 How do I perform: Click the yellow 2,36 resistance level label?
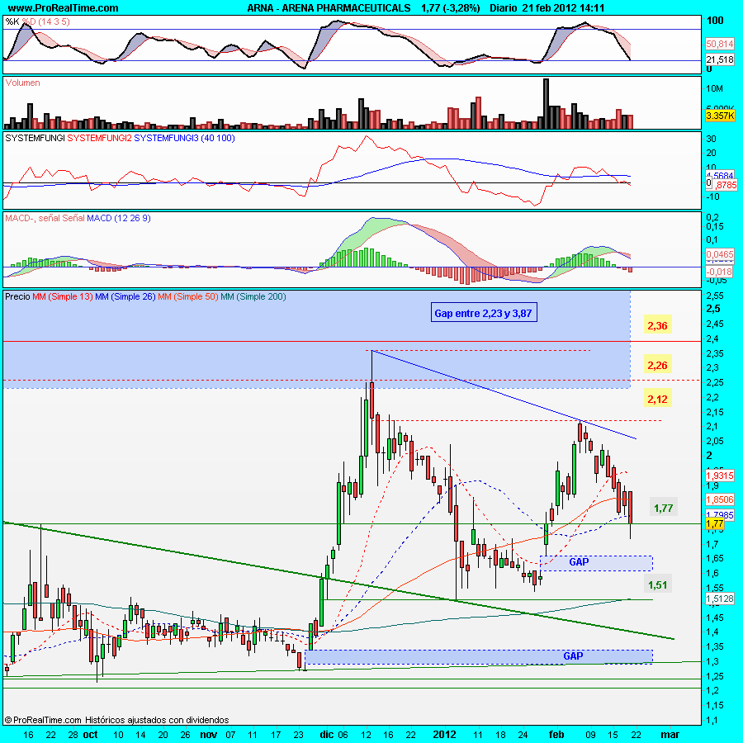click(x=657, y=326)
